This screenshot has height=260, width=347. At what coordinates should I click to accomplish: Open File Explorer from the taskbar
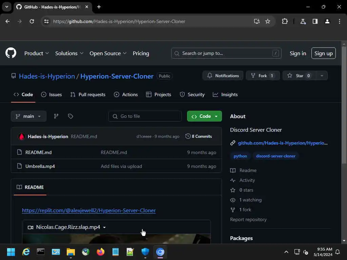71,252
